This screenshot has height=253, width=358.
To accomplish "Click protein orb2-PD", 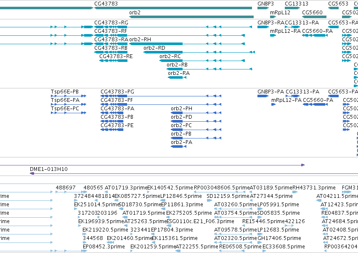I will [181, 117].
